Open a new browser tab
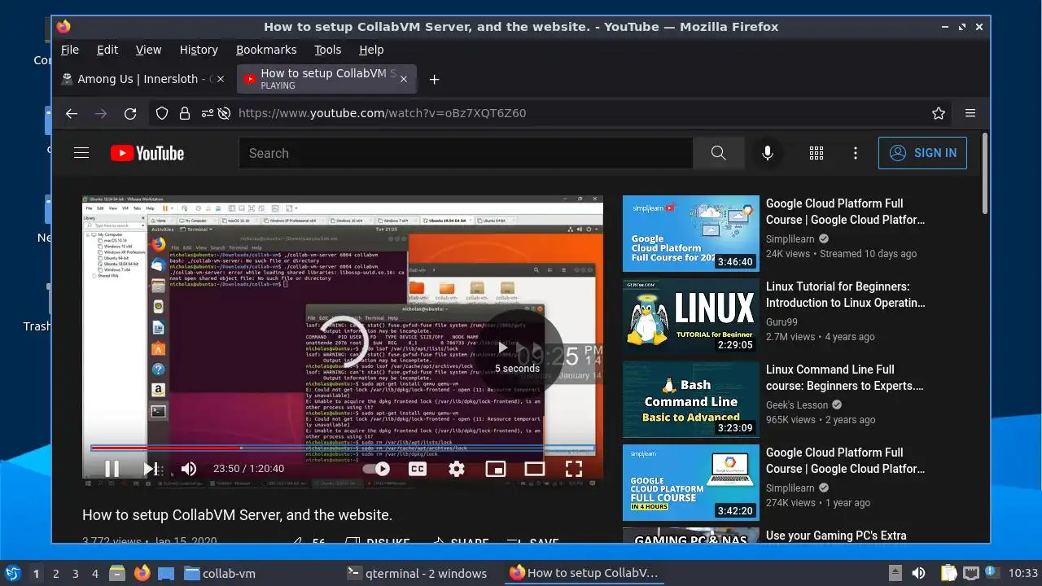The width and height of the screenshot is (1042, 586). click(434, 79)
